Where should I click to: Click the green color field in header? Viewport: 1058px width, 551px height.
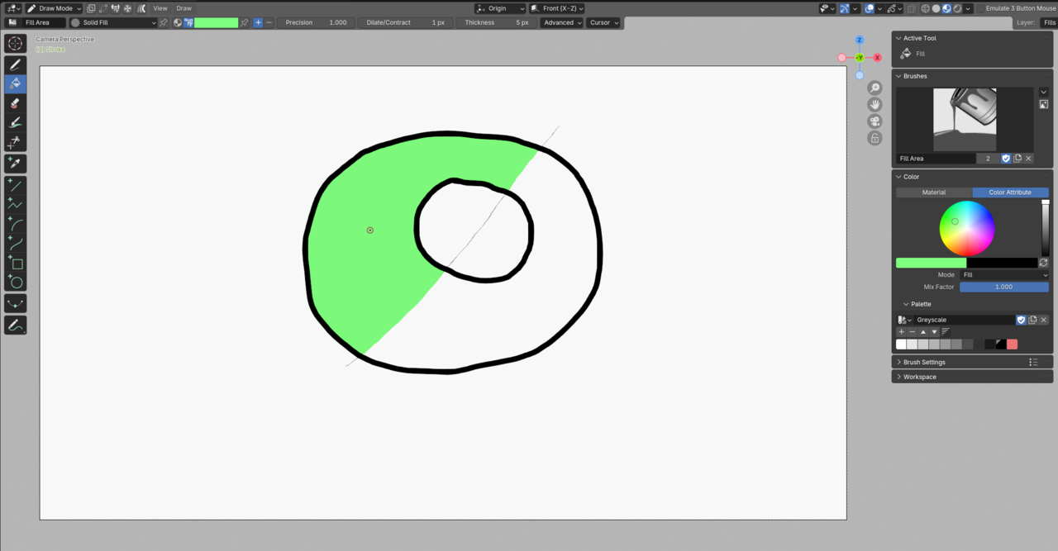(x=216, y=22)
